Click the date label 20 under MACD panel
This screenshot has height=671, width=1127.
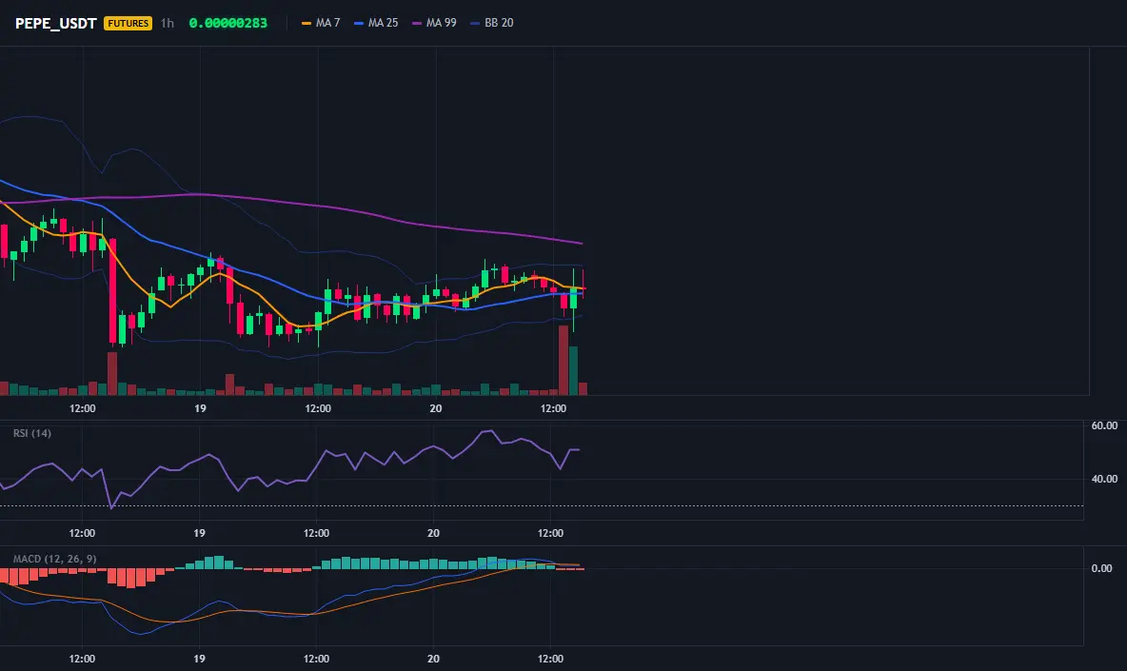[x=433, y=659]
